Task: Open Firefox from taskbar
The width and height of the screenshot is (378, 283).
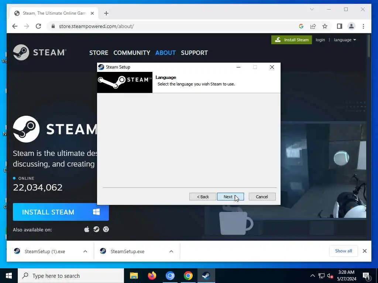Action: pyautogui.click(x=152, y=276)
